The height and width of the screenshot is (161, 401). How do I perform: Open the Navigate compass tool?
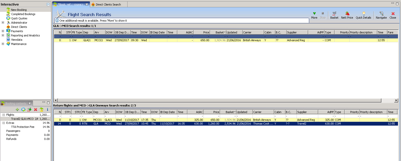(x=381, y=15)
